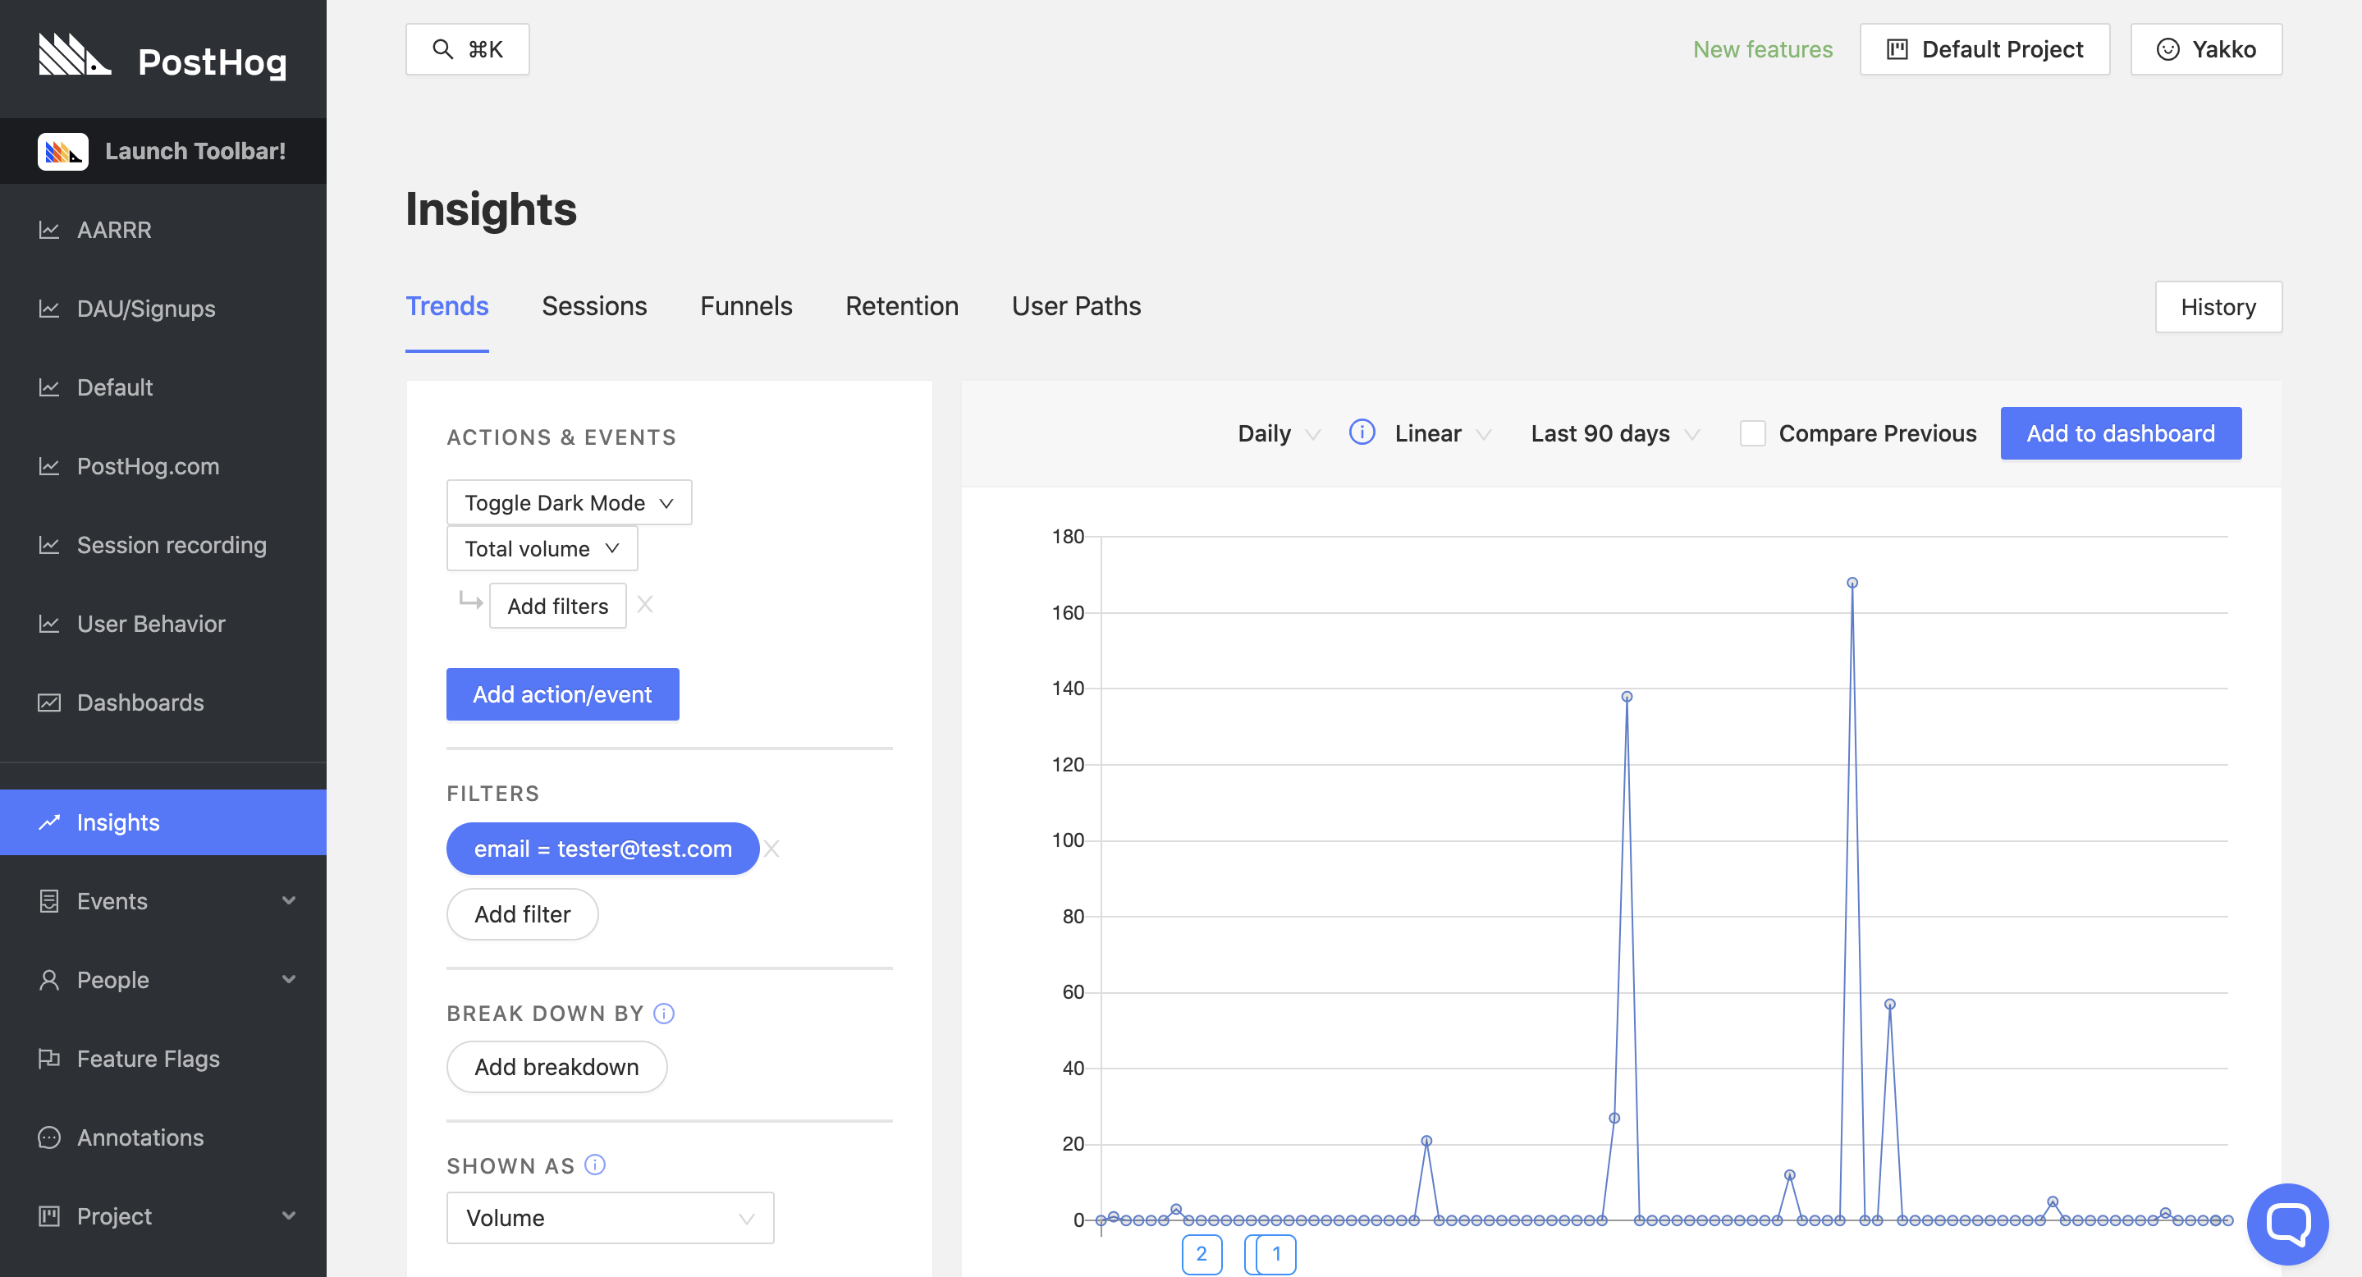Screen dimensions: 2362x1277
Task: Click Add to dashboard button
Action: [x=2122, y=433]
